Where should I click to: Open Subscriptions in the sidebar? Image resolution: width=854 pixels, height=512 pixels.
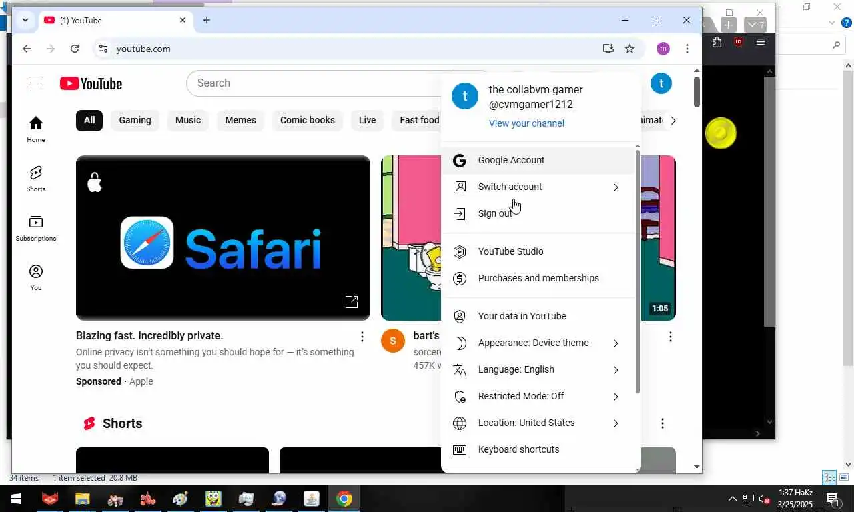36,228
